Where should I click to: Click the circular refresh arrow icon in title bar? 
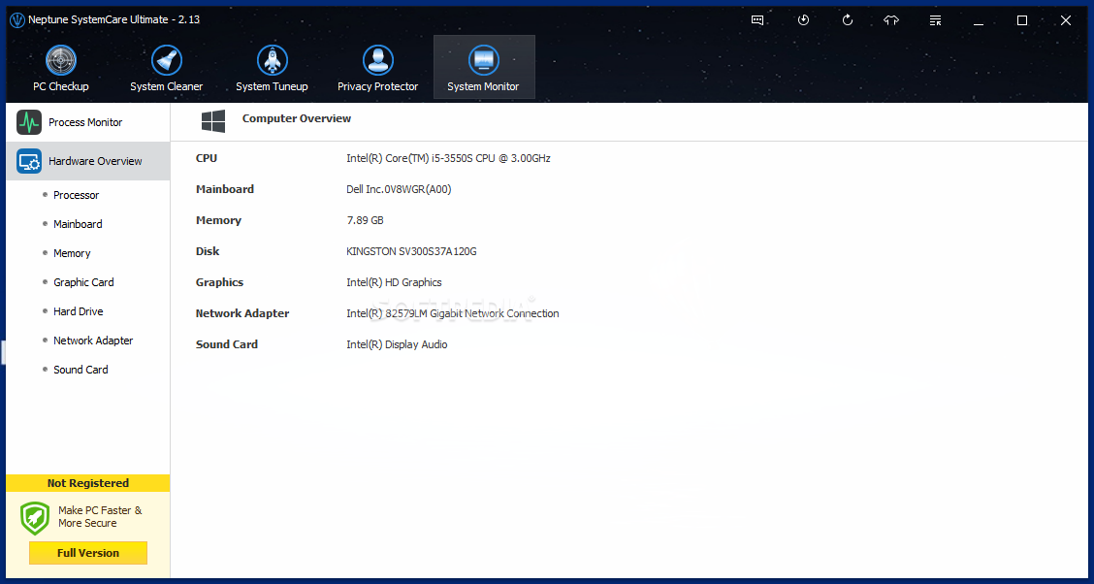(848, 20)
